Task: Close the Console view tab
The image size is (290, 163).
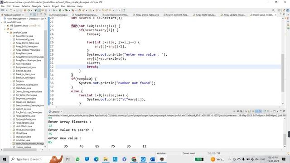Action: tap(62, 112)
